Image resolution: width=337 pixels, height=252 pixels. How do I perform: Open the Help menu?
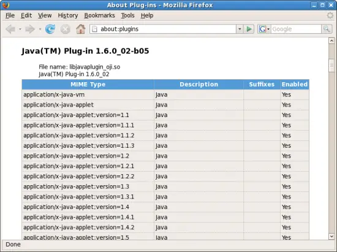147,15
